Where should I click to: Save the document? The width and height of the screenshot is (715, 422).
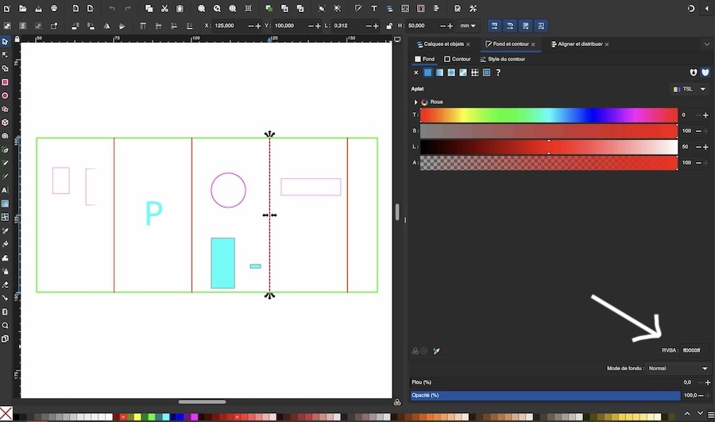[x=38, y=8]
